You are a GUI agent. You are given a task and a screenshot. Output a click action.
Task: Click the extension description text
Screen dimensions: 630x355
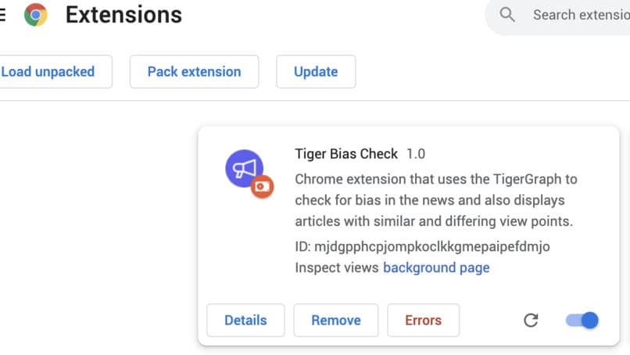pos(436,200)
